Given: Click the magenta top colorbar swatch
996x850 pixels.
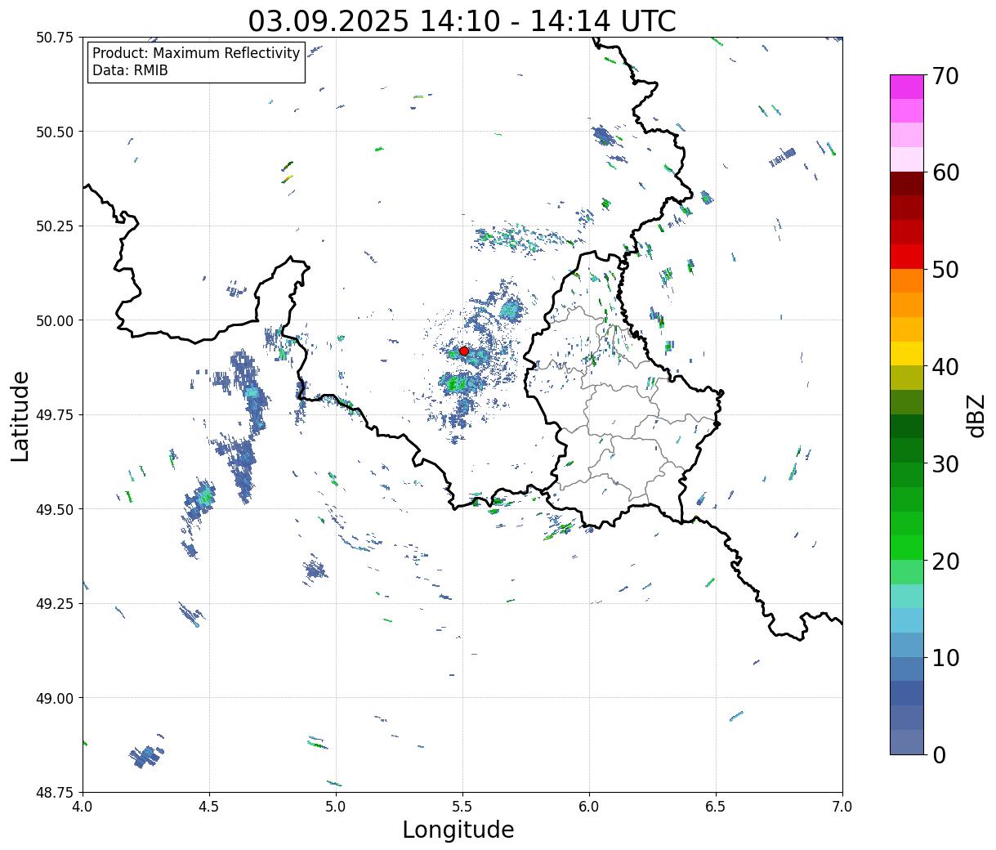Looking at the screenshot, I should coord(907,87).
